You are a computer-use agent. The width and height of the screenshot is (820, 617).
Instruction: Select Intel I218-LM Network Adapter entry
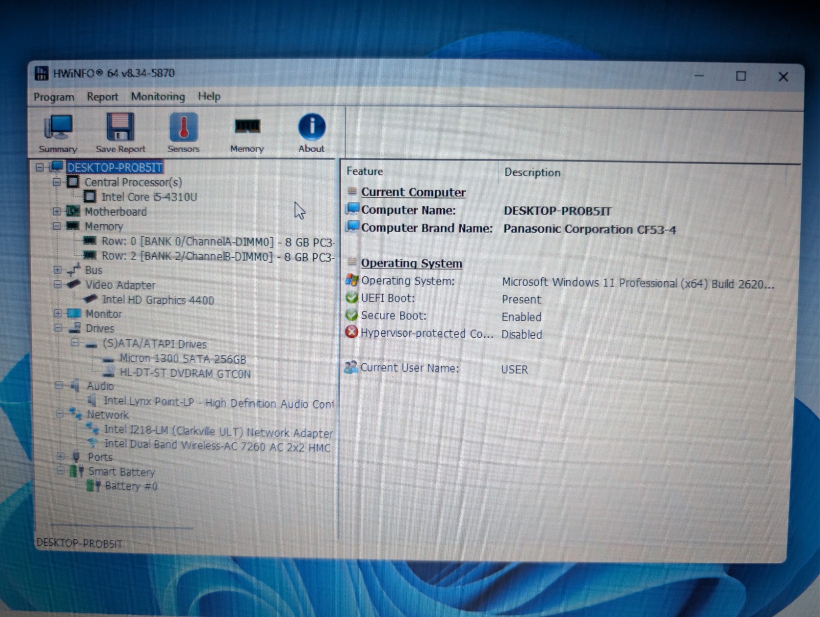218,431
